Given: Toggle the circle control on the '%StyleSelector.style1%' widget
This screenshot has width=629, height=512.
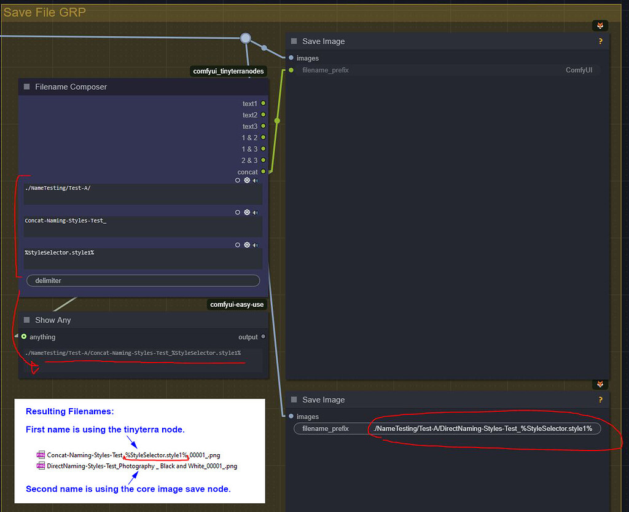Looking at the screenshot, I should [x=237, y=245].
